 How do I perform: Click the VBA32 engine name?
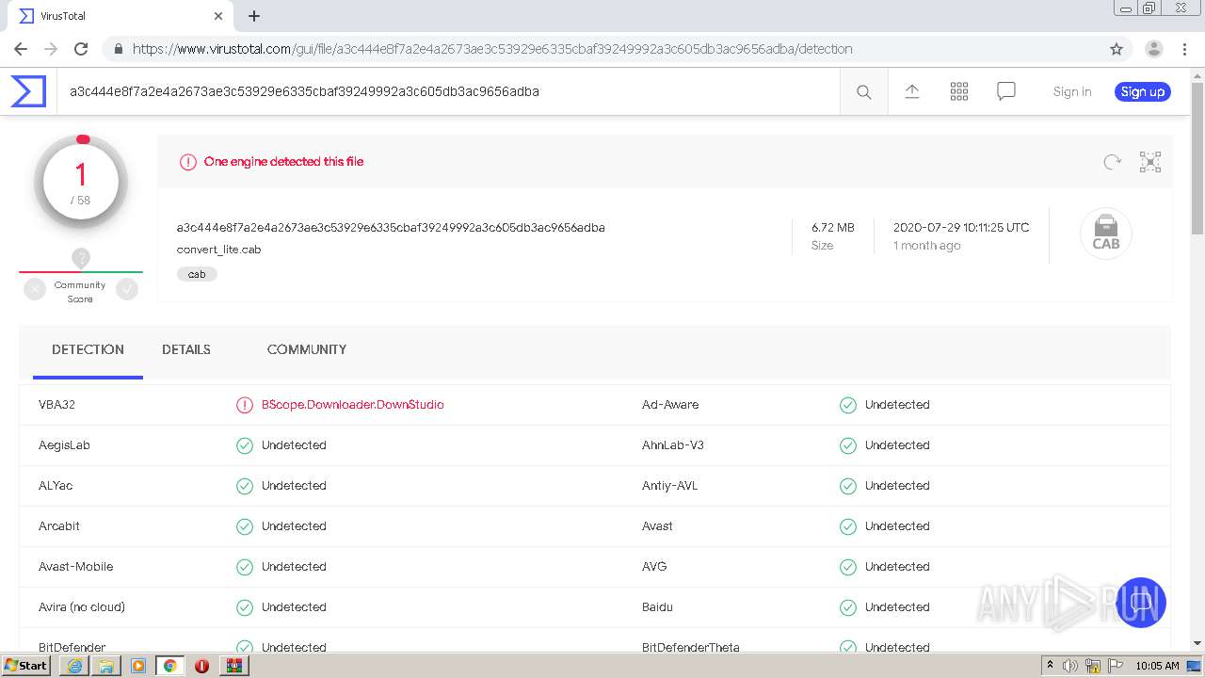[56, 405]
